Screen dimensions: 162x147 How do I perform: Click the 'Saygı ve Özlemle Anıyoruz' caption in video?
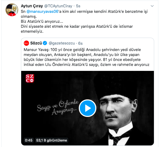point(58,107)
